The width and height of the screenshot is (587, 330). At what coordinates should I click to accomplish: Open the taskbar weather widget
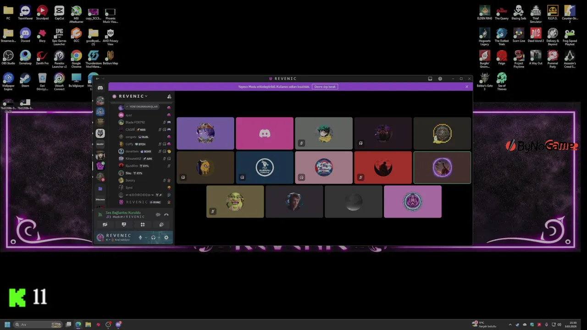tap(484, 324)
